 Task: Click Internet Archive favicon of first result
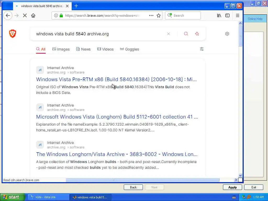(x=40, y=70)
